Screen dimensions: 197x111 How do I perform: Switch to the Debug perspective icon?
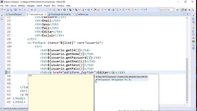190,10
